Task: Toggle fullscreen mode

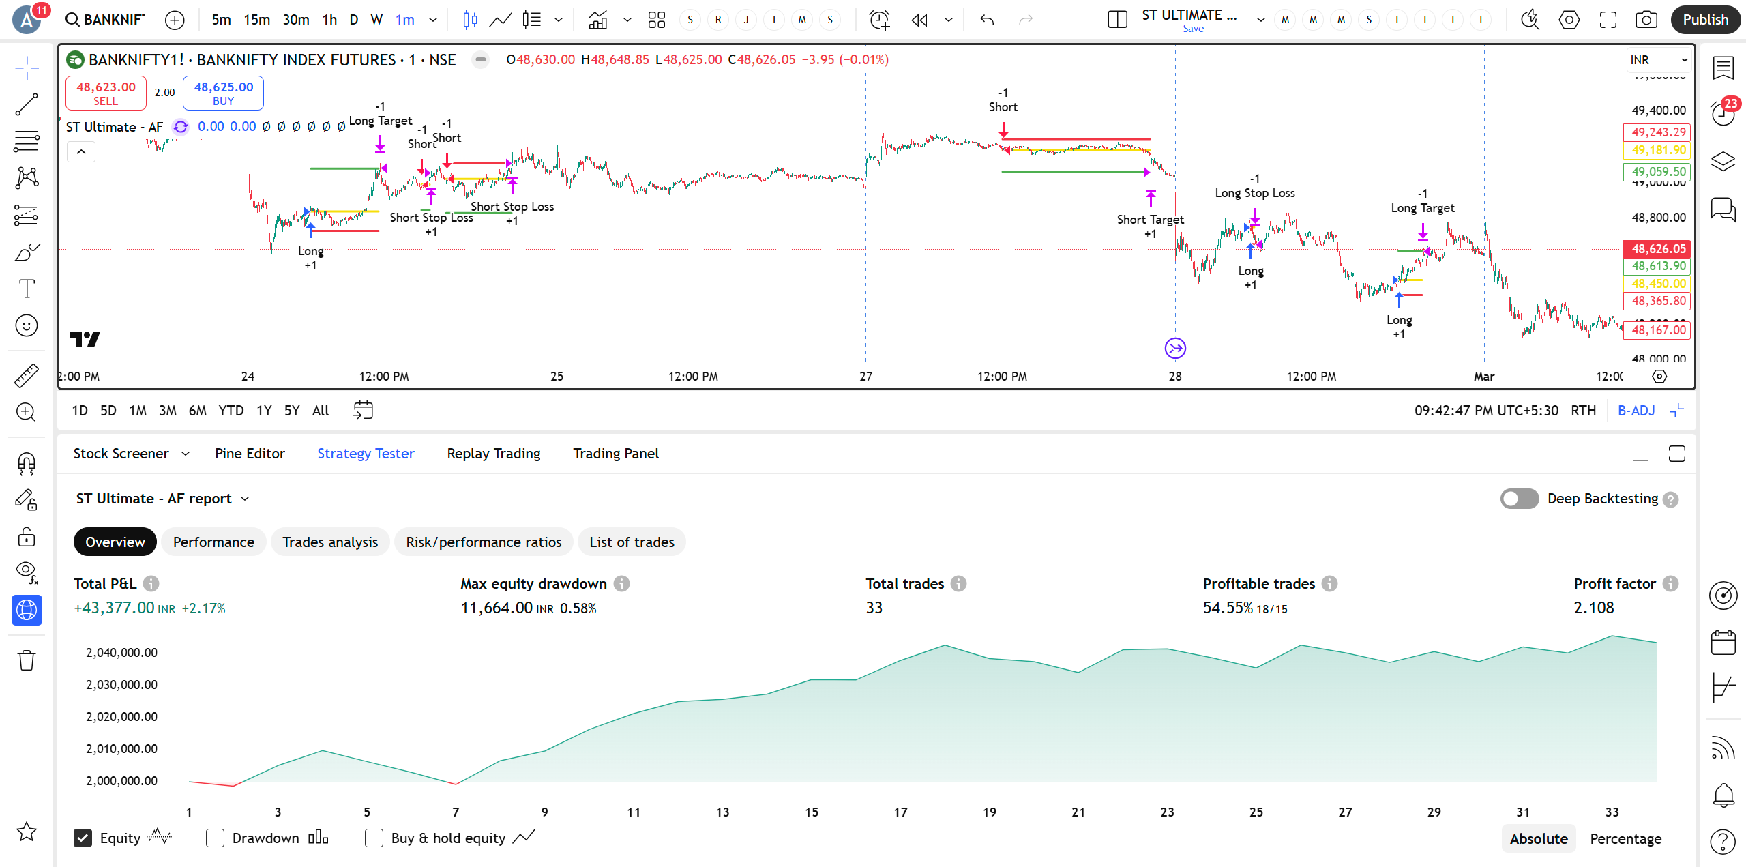Action: 1608,20
